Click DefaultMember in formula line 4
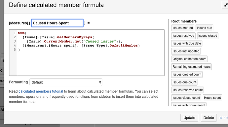The height and width of the screenshot is (127, 228). (124, 46)
